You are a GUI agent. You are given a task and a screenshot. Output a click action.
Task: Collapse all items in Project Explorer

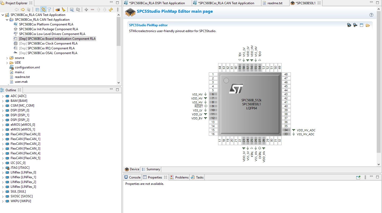pyautogui.click(x=37, y=10)
